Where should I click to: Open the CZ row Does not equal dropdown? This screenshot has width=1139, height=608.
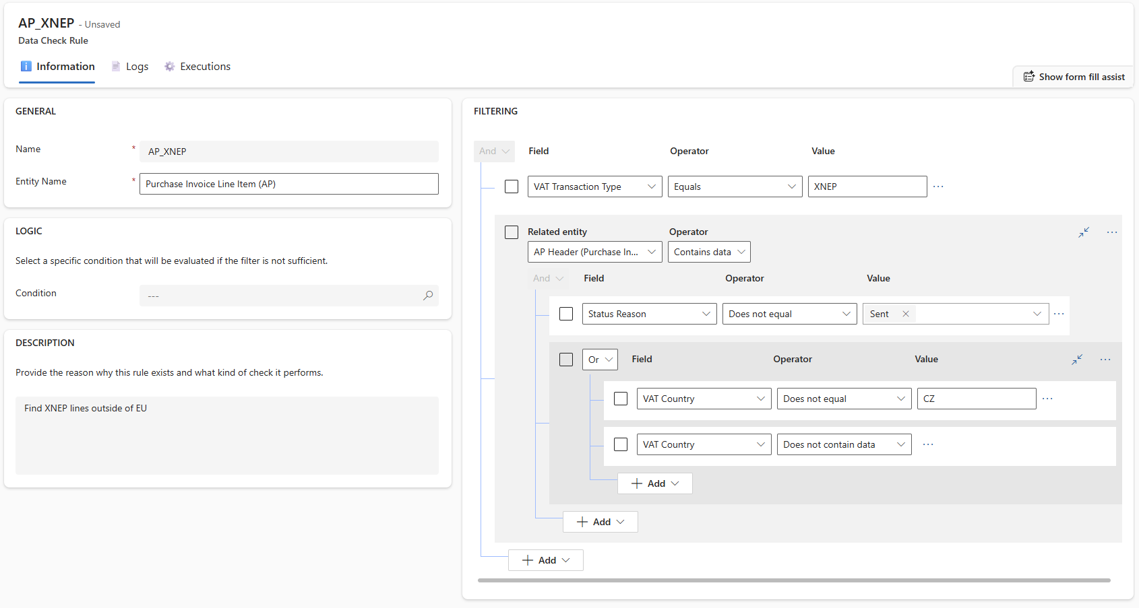coord(844,399)
